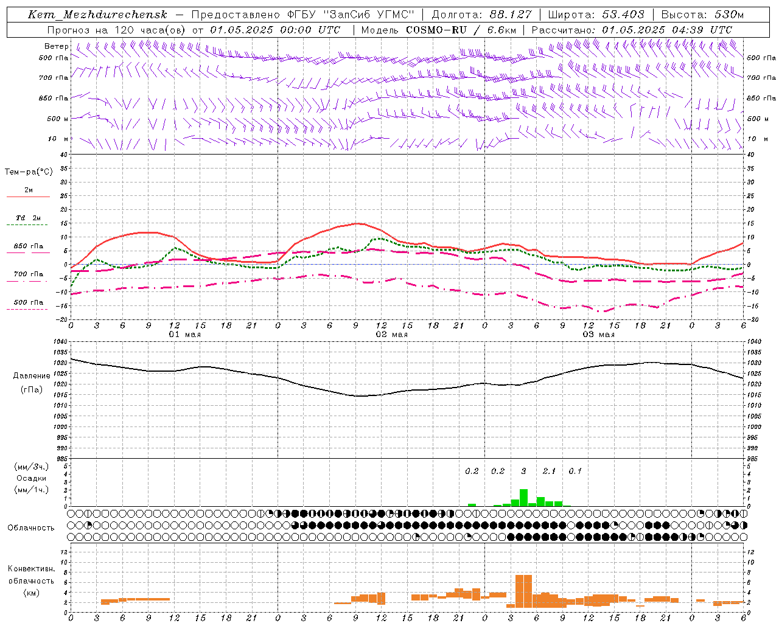Click the "Модель COSMO-RU / 6.6км" text
This screenshot has height=623, width=779.
439,30
